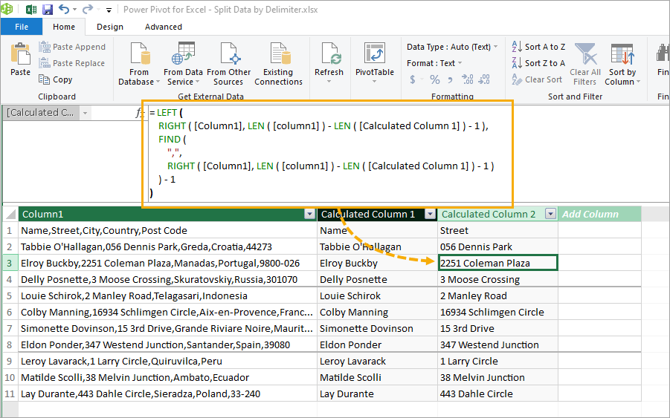Viewport: 670px width, 418px height.
Task: Open the Column1 header filter dropdown
Action: [x=310, y=214]
